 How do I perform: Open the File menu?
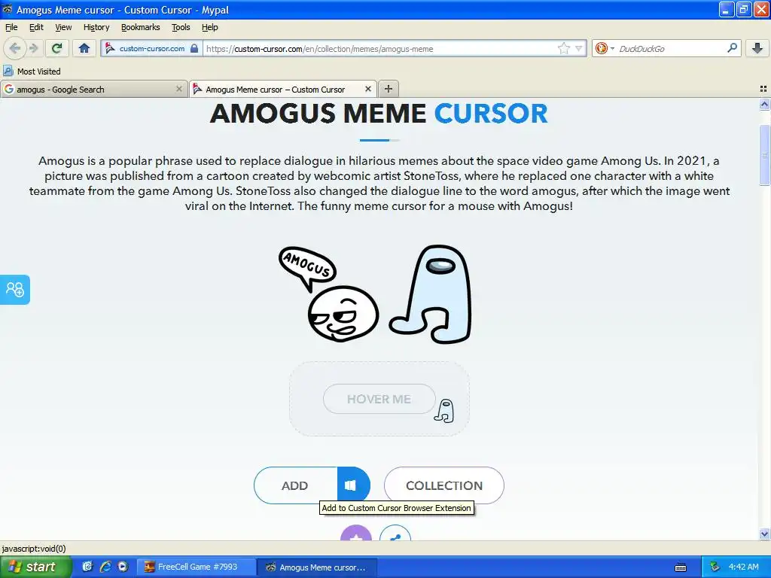click(11, 27)
